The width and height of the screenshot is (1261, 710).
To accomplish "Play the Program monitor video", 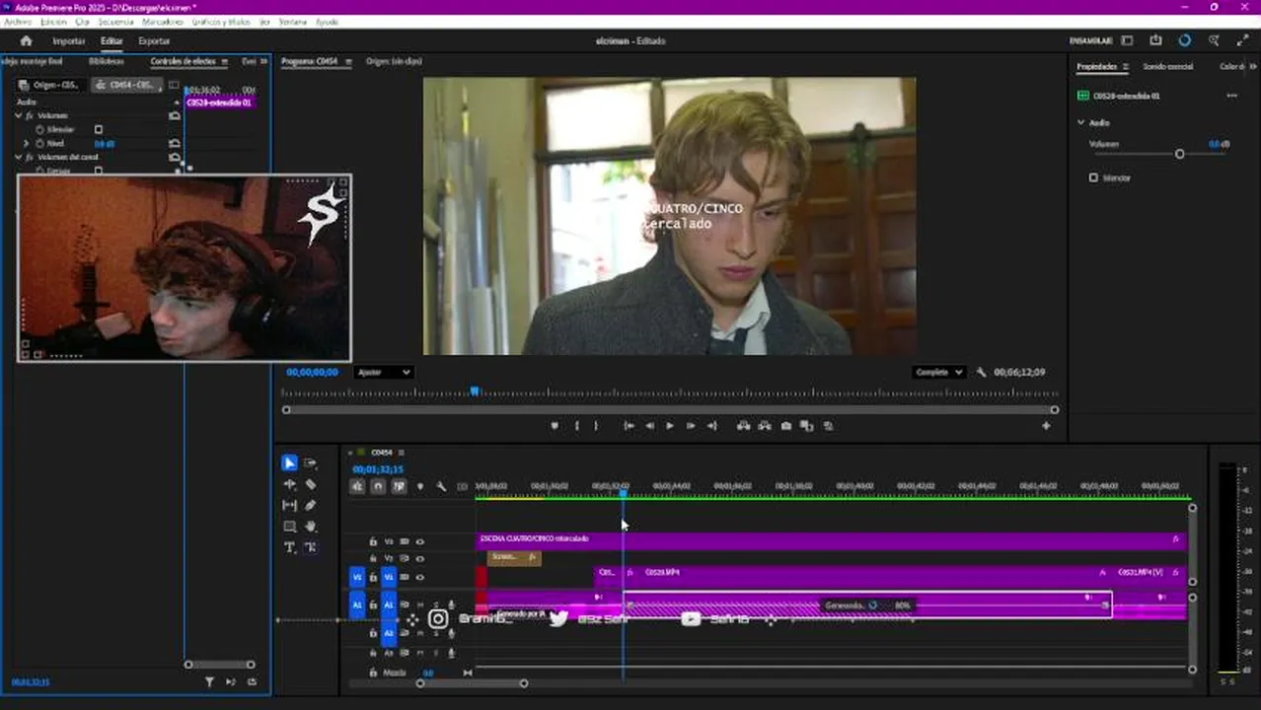I will point(669,426).
